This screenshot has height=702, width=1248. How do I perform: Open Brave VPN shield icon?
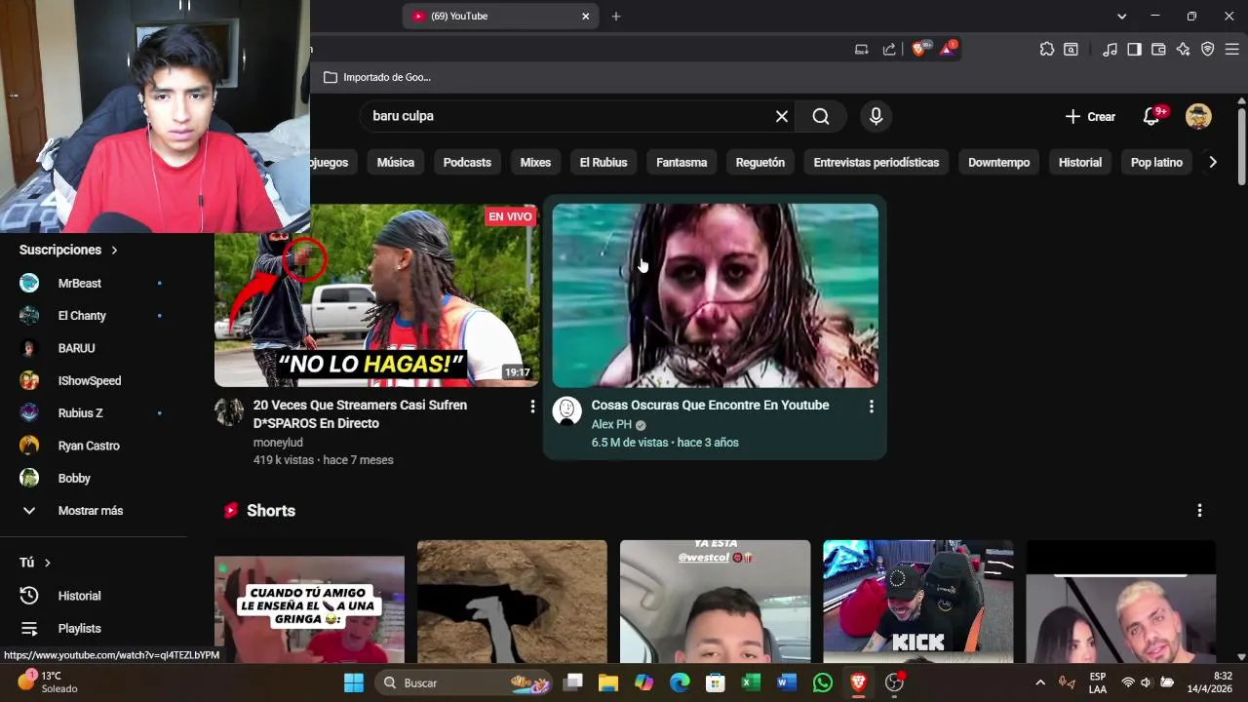[x=1207, y=49]
